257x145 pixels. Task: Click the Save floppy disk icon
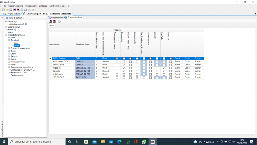pos(11,10)
